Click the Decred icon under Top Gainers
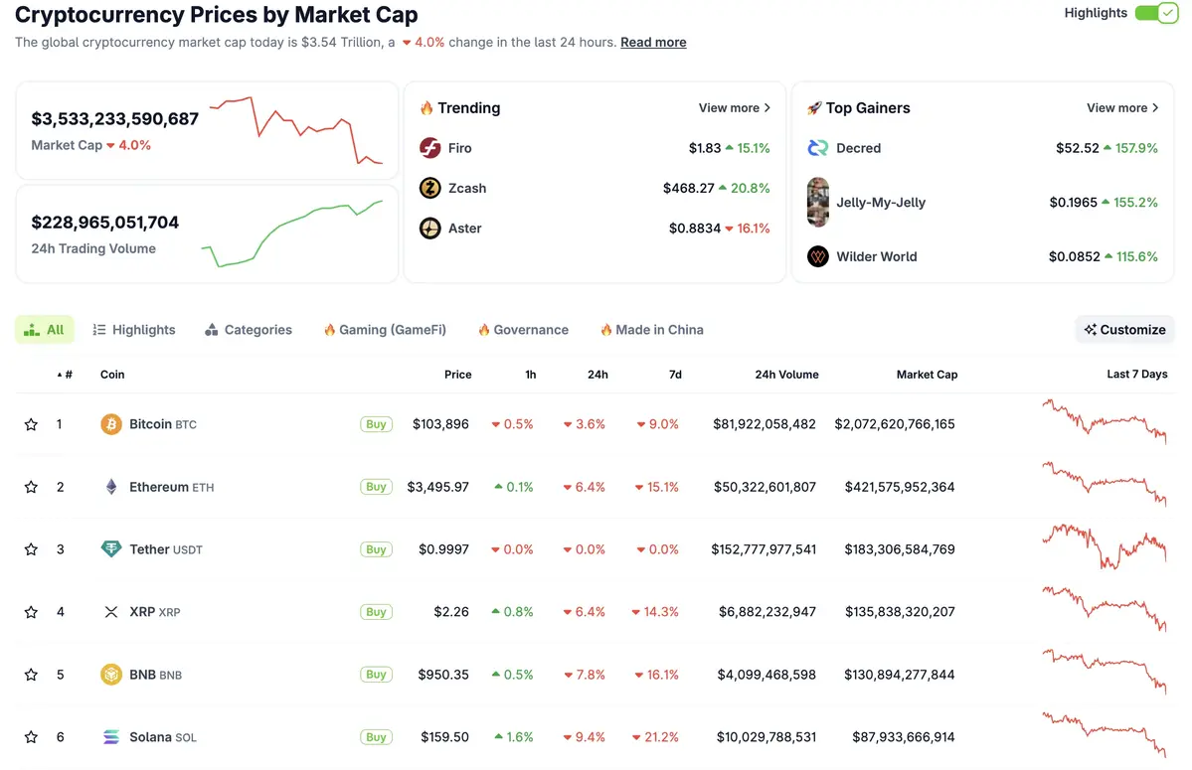 pyautogui.click(x=817, y=147)
